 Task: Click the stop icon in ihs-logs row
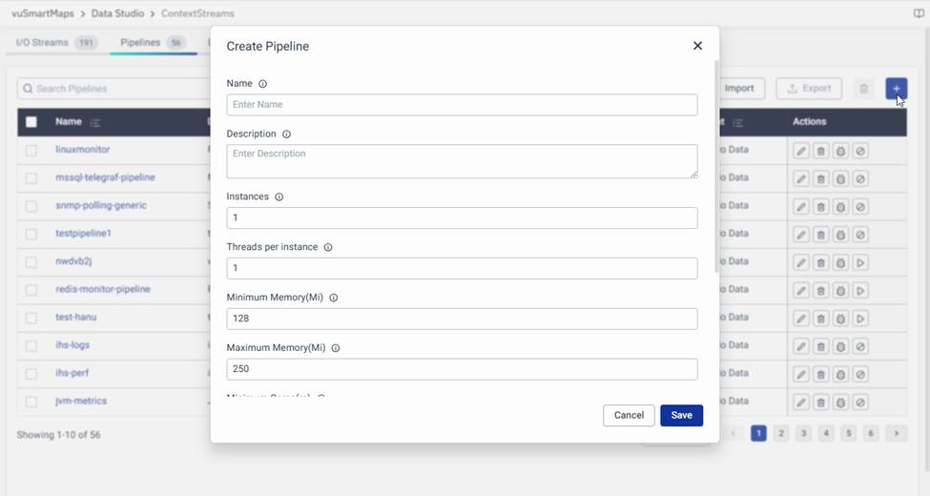pos(860,346)
